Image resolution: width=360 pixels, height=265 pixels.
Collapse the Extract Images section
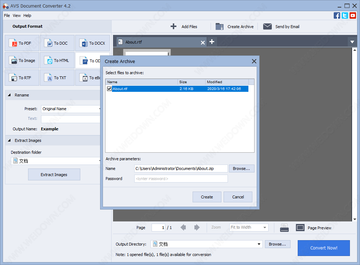pyautogui.click(x=9, y=140)
